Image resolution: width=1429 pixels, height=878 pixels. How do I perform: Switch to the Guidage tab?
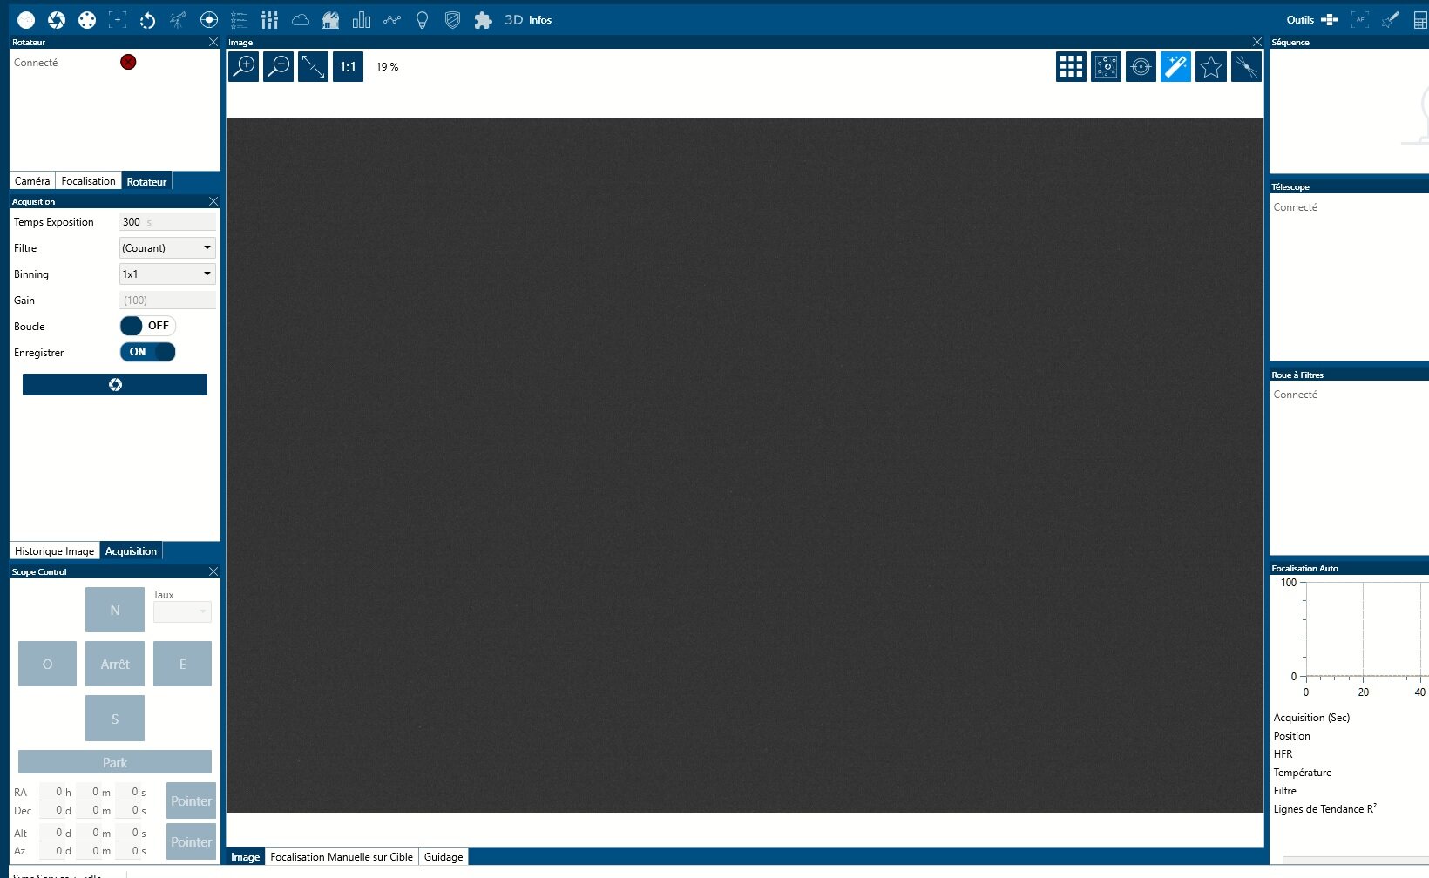(444, 857)
